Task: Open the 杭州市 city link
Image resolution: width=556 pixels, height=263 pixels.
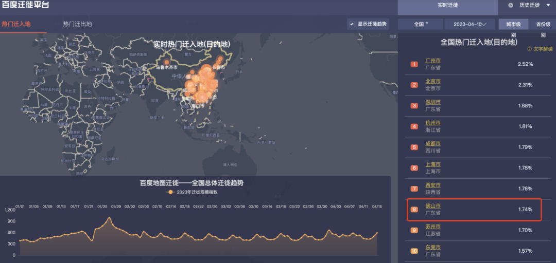Action: pyautogui.click(x=433, y=123)
